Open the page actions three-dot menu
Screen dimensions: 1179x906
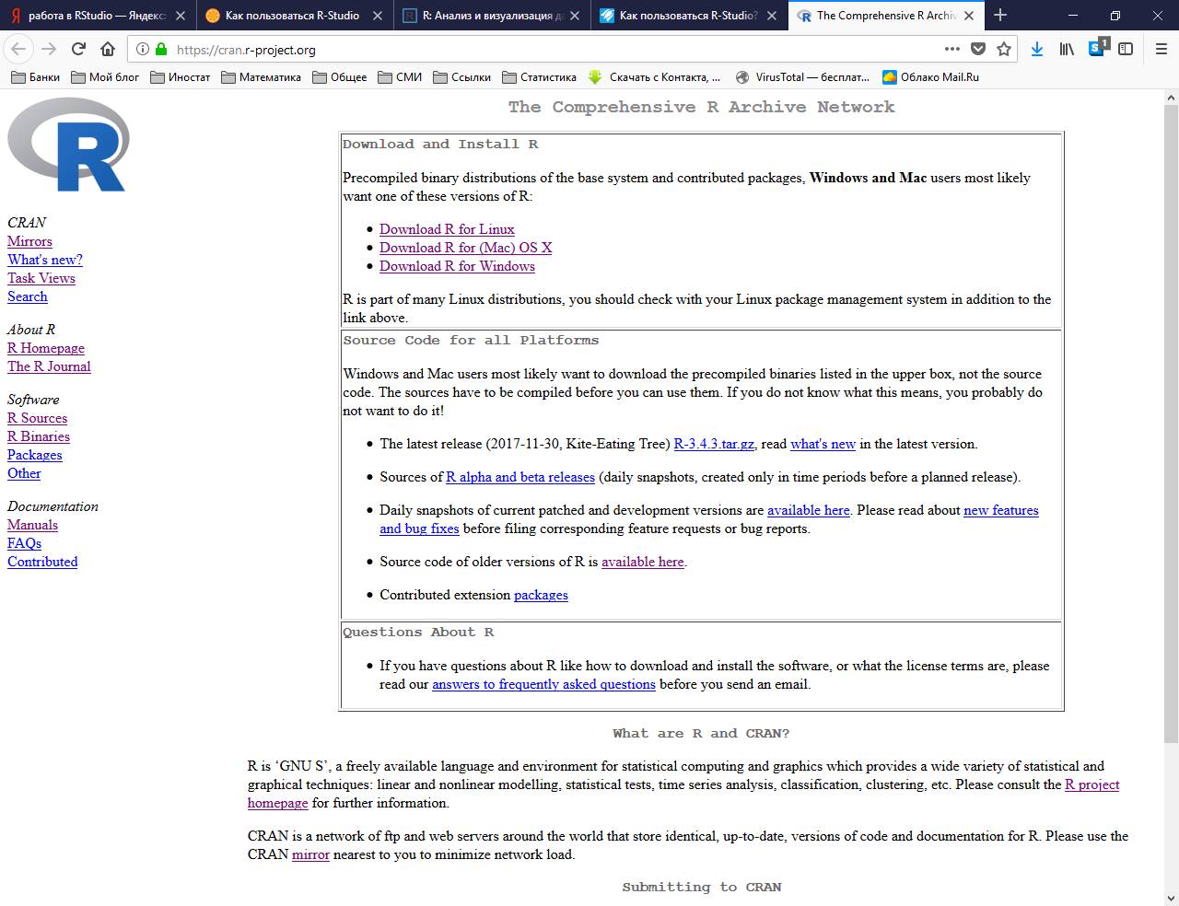pos(951,50)
